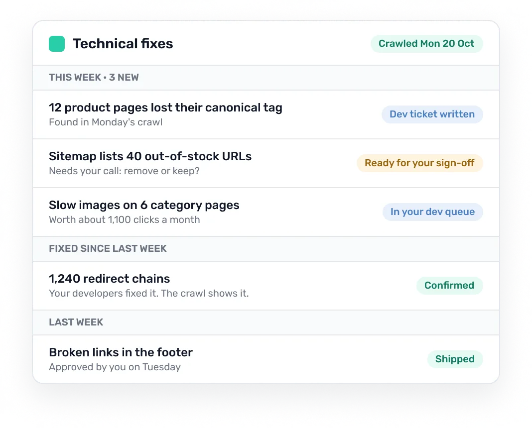Click the Confirmed status pill
532x428 pixels.
[x=449, y=285]
